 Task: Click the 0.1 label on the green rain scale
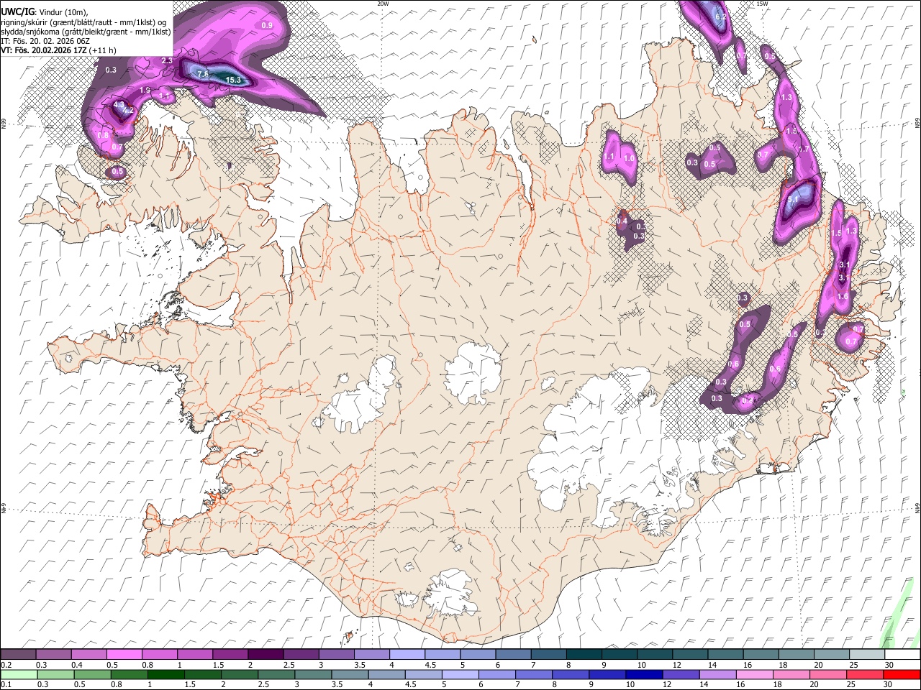coord(6,684)
